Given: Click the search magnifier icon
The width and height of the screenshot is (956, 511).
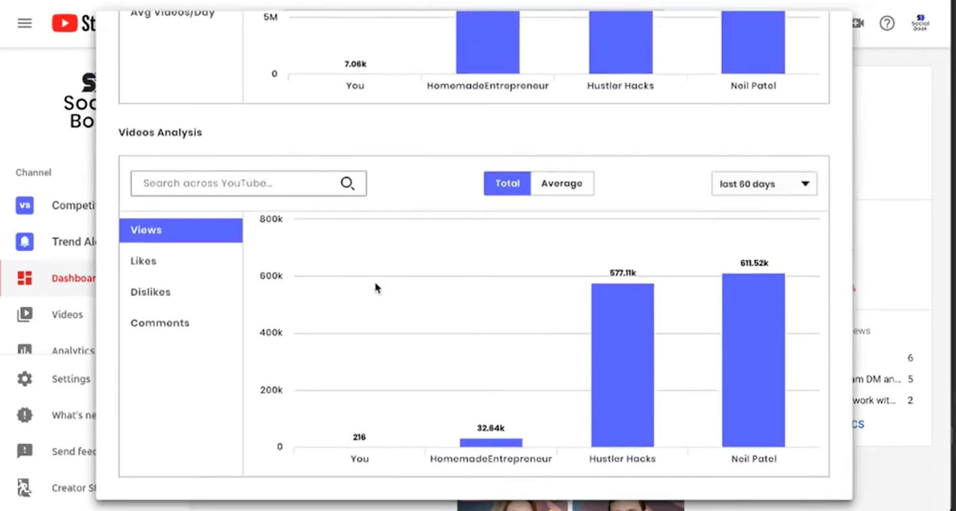Looking at the screenshot, I should 348,183.
